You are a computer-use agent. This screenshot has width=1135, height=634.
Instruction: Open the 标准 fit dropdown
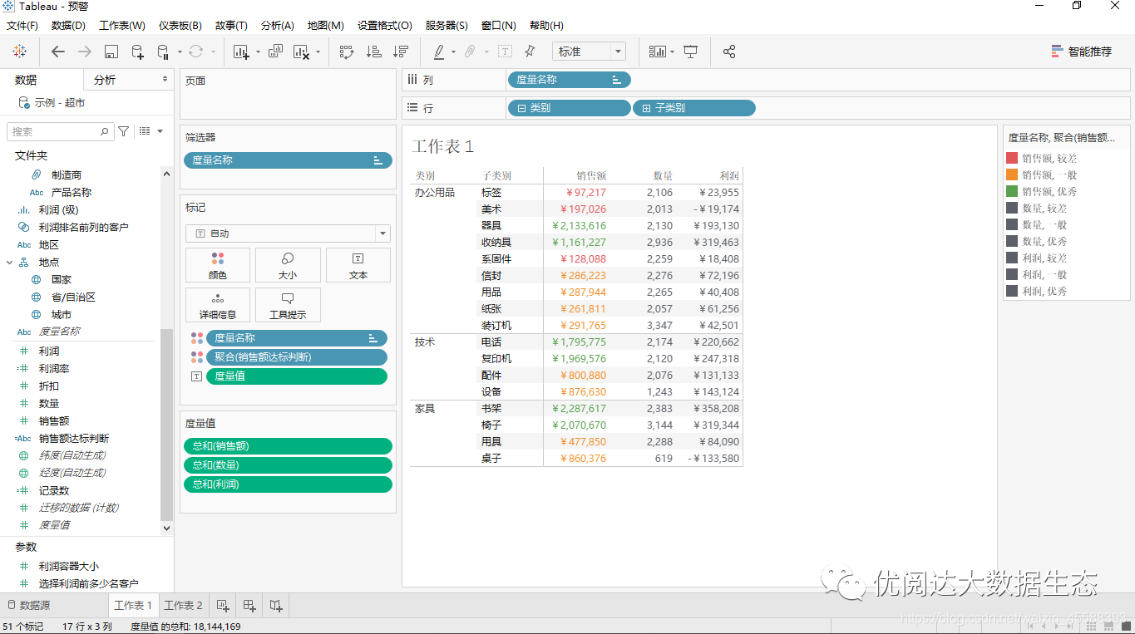tap(589, 52)
